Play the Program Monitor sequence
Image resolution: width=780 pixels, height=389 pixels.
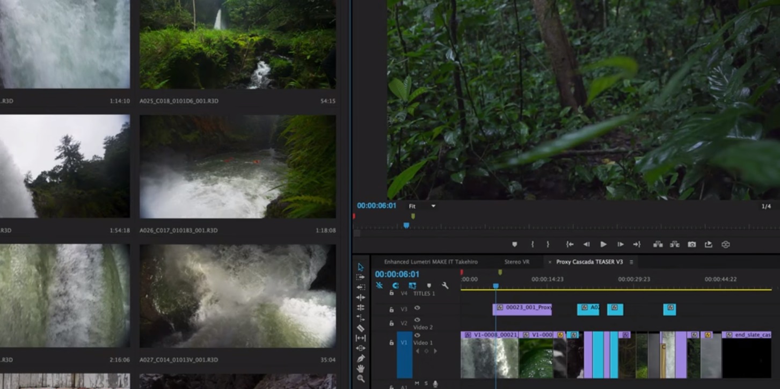pyautogui.click(x=603, y=244)
